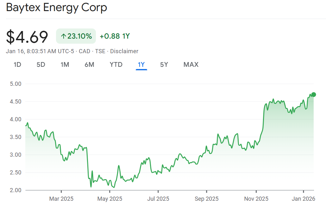Viewport: 326px width, 208px height.
Task: Show the 1M price history
Action: (65, 65)
